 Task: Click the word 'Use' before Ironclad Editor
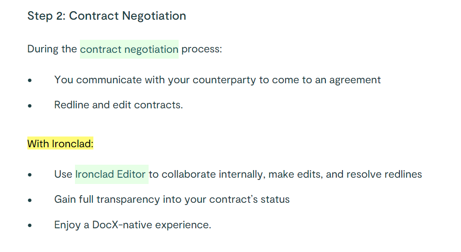click(63, 174)
